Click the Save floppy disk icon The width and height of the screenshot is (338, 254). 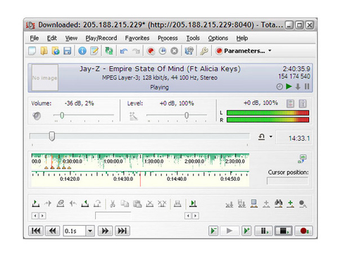(x=68, y=51)
